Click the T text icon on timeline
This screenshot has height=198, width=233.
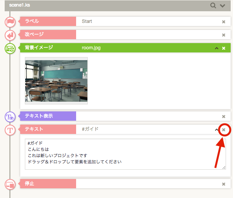click(10, 130)
